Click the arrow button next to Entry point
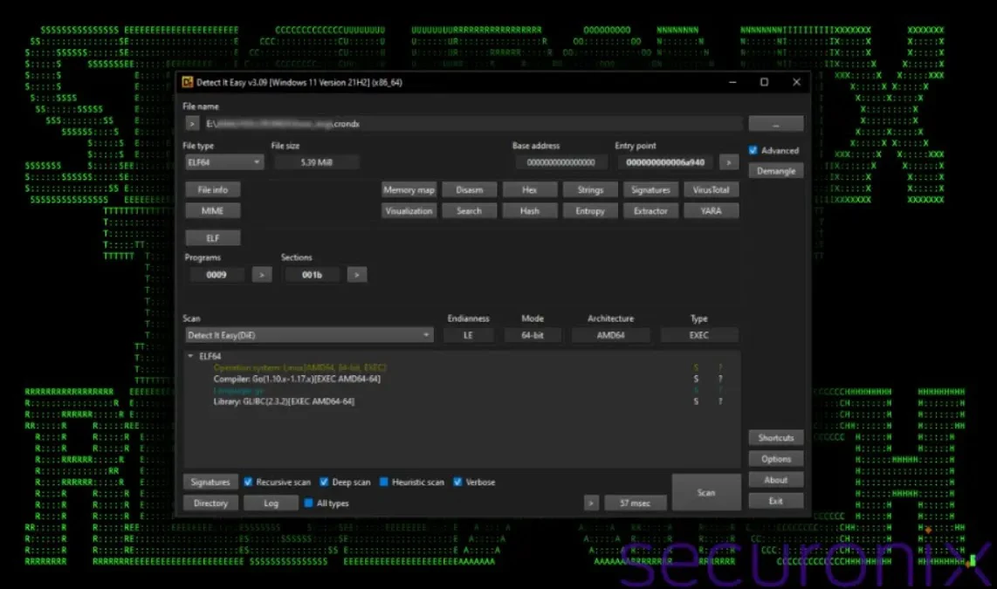This screenshot has height=589, width=997. pos(729,162)
